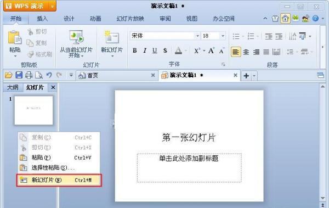Viewport: 329px width, 208px height.
Task: Switch to the 大纲 outline tab
Action: (13, 87)
